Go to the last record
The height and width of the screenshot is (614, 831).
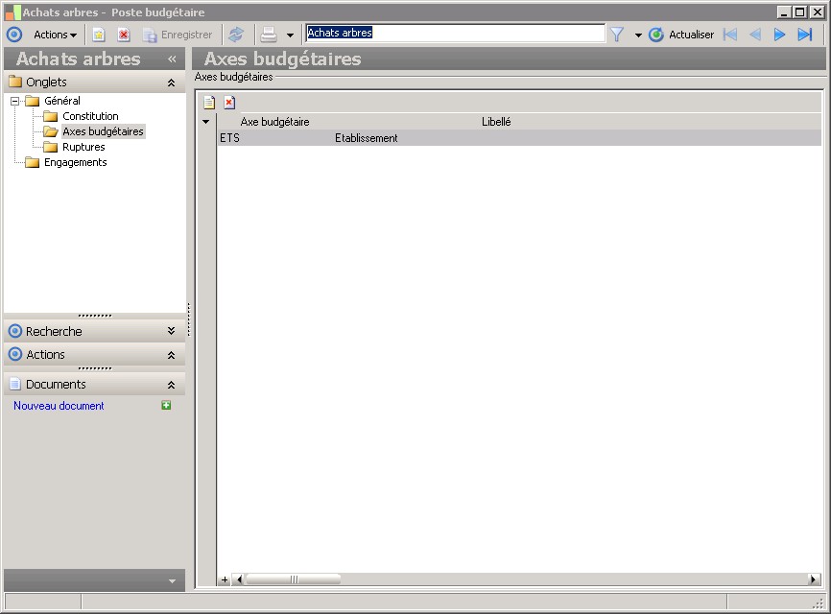point(805,35)
